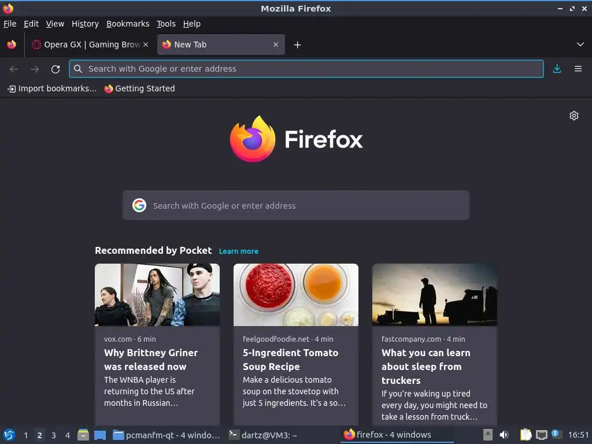Screen dimensions: 592x444
Task: Open Brittney Griner article thumbnail
Action: click(x=157, y=294)
